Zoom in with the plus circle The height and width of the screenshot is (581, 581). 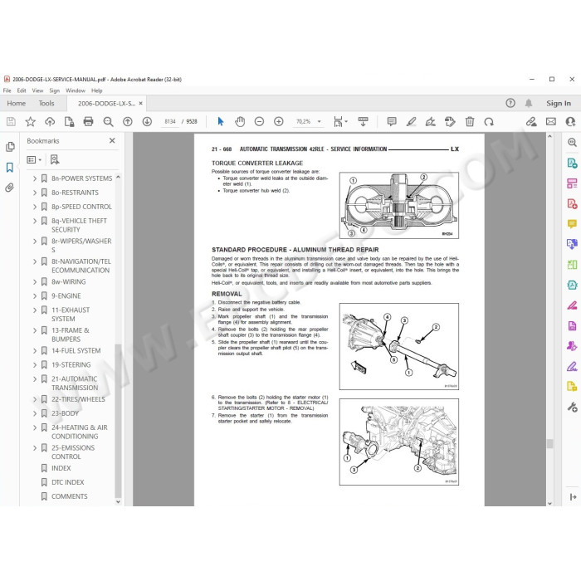tap(279, 121)
